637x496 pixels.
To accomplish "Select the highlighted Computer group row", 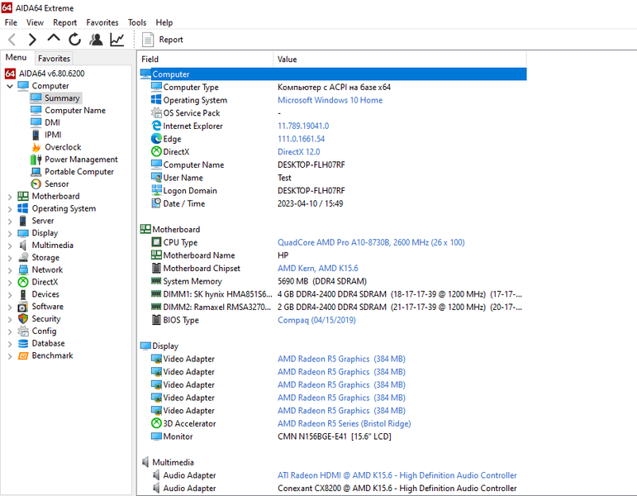I will click(333, 74).
